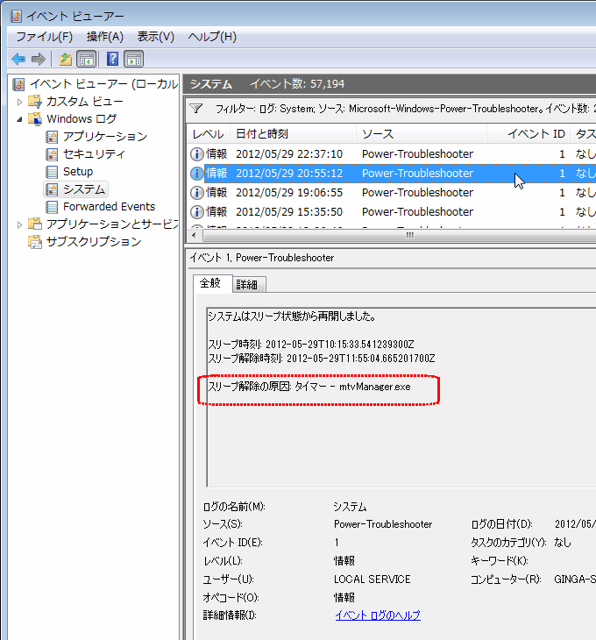Screen dimensions: 596x640
Task: Click the up one level folder icon
Action: (66, 59)
